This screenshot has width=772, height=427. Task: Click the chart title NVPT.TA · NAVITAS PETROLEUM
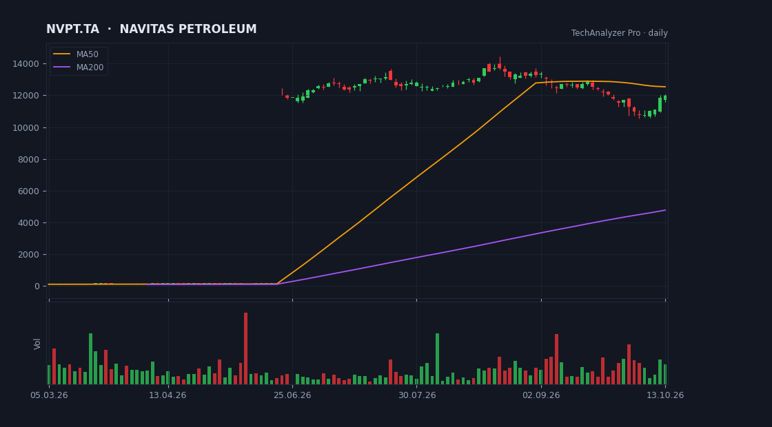[152, 30]
